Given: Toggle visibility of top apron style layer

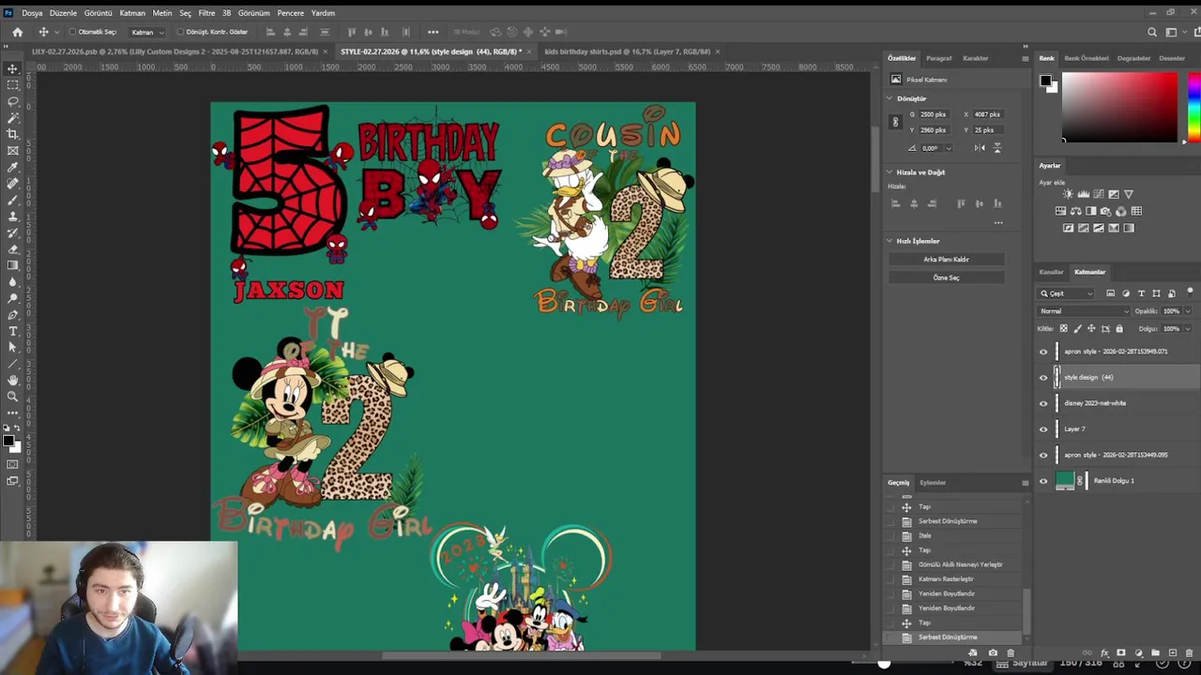Looking at the screenshot, I should tap(1043, 352).
